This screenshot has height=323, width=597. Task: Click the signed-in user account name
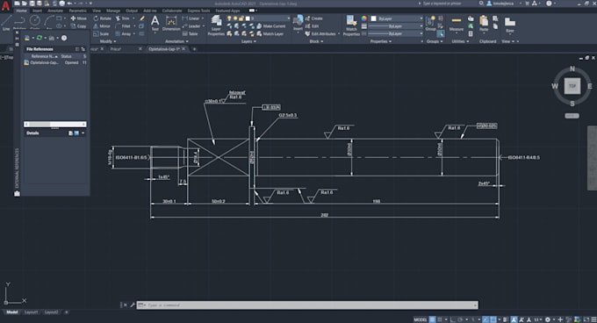(x=503, y=4)
